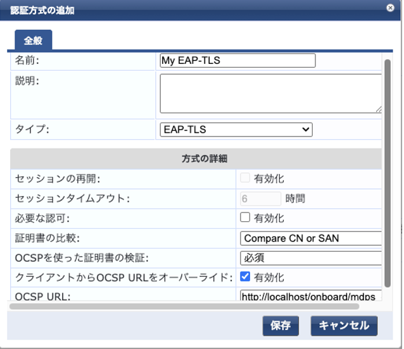Image resolution: width=404 pixels, height=349 pixels.
Task: Open the OCSP 証明書の検証 dropdown
Action: click(311, 258)
